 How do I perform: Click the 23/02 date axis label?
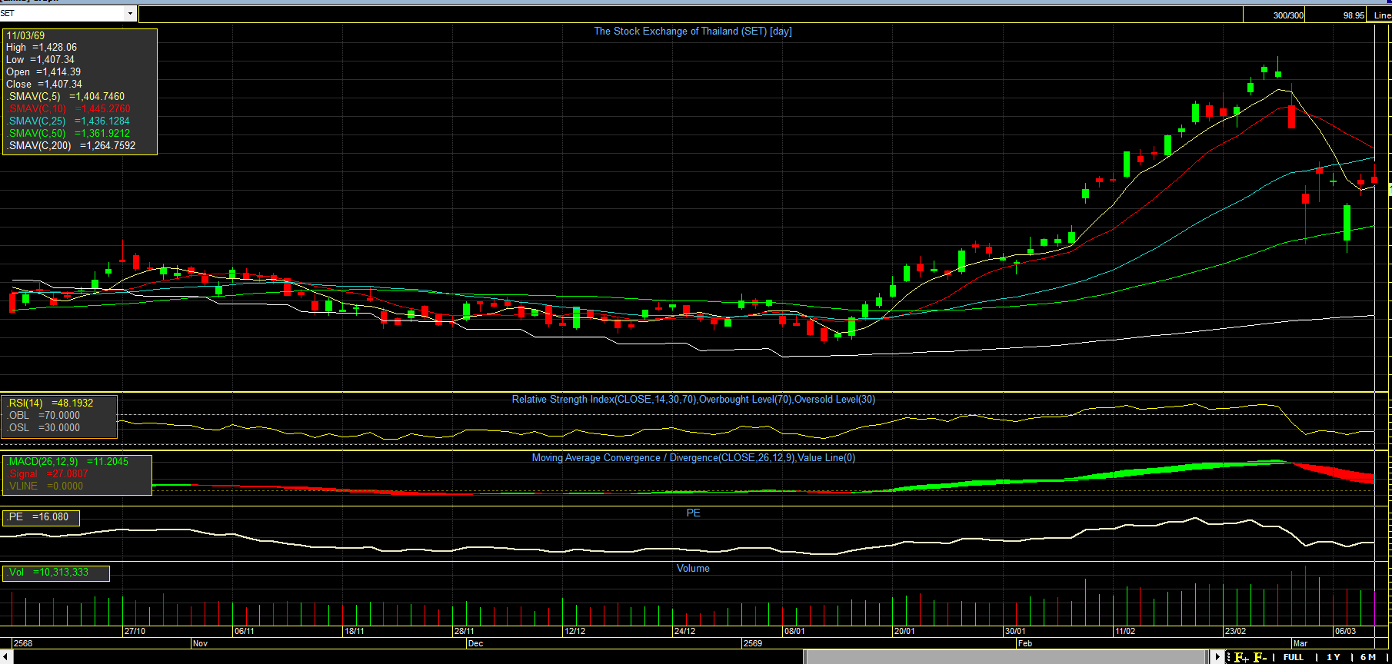1235,632
